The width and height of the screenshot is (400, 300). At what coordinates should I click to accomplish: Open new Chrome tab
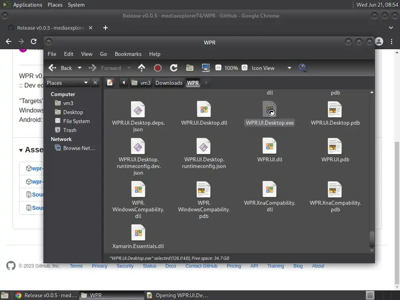coord(105,28)
